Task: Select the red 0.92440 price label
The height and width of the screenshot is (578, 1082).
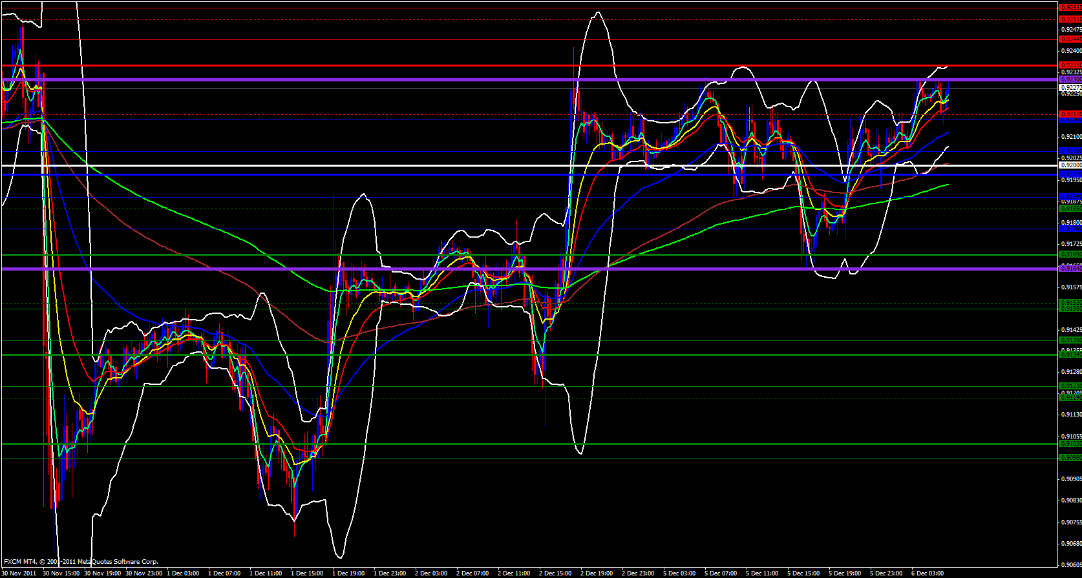Action: [x=1070, y=39]
